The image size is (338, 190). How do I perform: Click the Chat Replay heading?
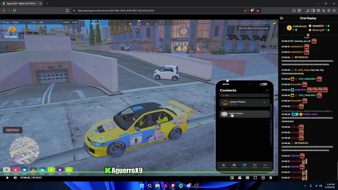[x=308, y=18]
